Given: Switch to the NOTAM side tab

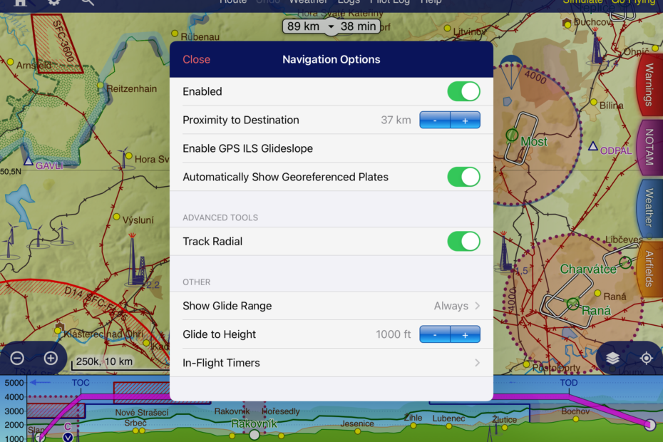Looking at the screenshot, I should [x=648, y=148].
